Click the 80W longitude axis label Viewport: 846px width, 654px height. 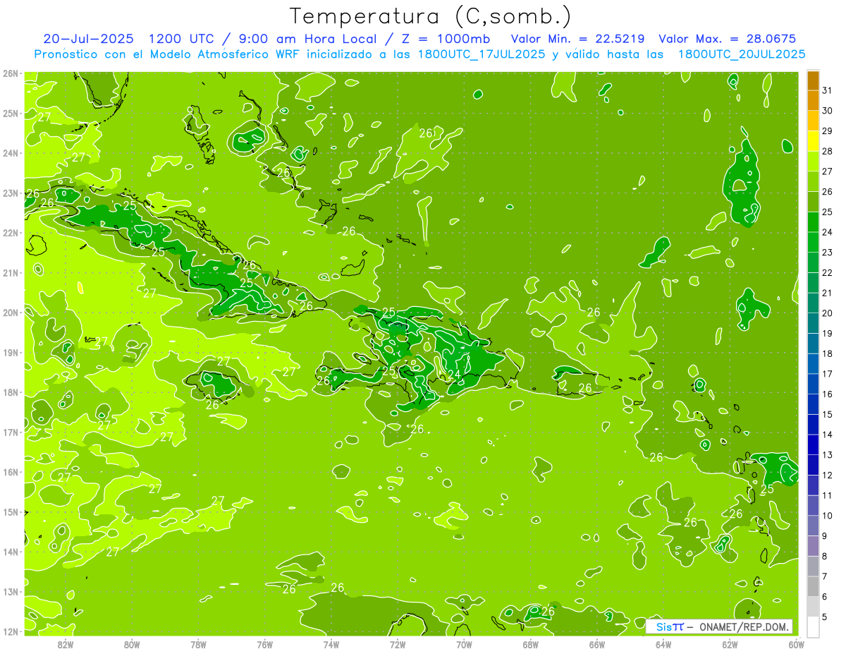click(x=132, y=644)
